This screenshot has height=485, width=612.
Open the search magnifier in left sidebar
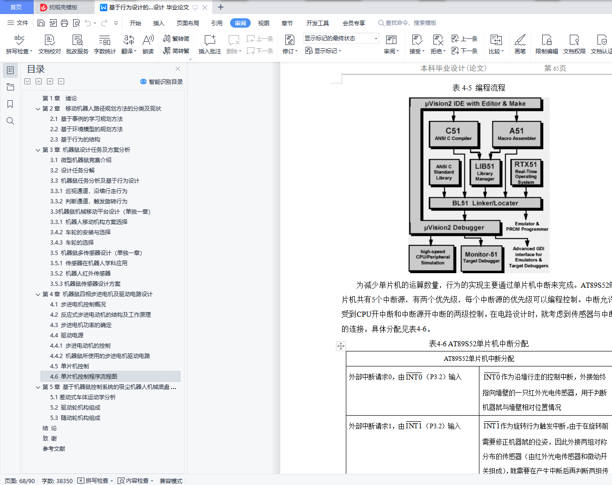pyautogui.click(x=10, y=121)
